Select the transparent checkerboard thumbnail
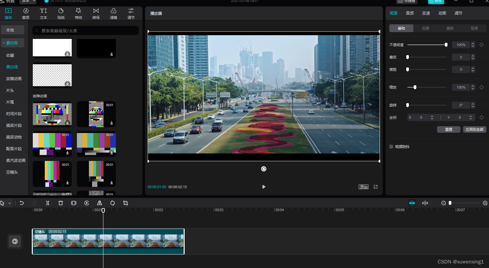The height and width of the screenshot is (268, 489). pos(52,75)
